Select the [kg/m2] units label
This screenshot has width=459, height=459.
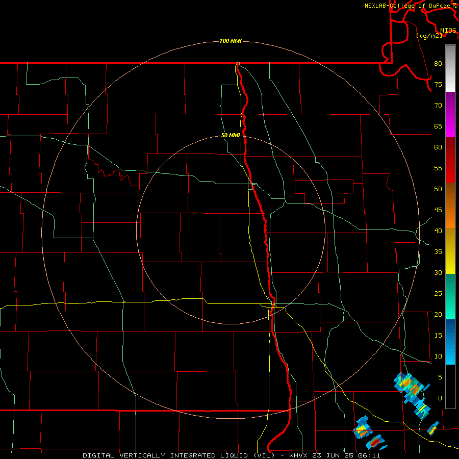(x=429, y=36)
